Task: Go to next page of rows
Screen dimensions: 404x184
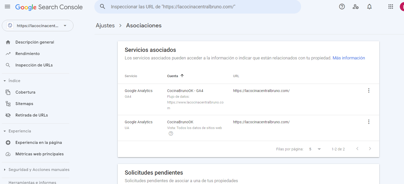Action: pos(370,149)
